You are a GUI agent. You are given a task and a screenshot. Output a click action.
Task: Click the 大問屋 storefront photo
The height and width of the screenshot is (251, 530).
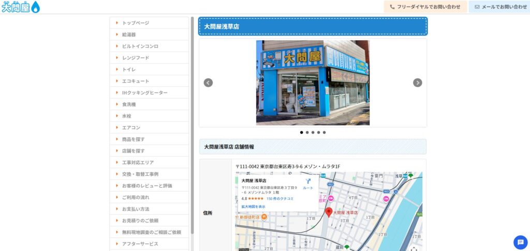(x=313, y=83)
